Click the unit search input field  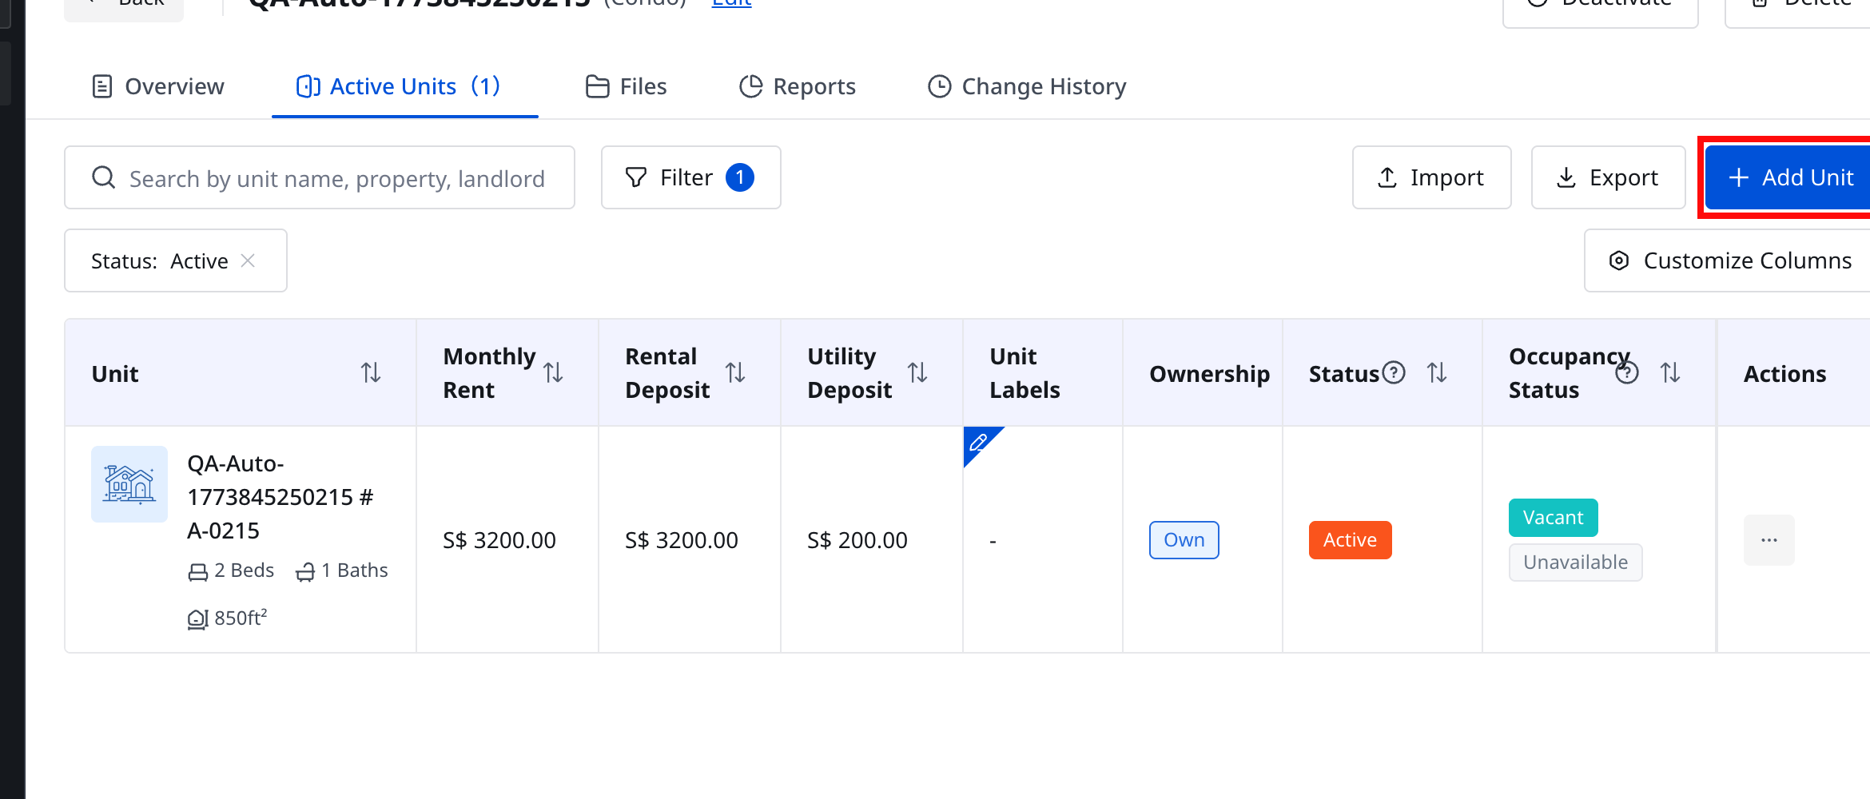pos(320,177)
